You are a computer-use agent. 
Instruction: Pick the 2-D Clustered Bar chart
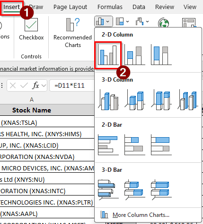point(108,145)
